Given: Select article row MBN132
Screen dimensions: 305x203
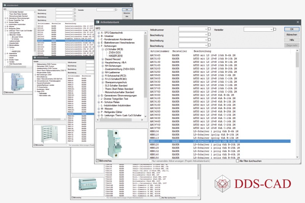Looking at the screenshot, I should [220, 151].
